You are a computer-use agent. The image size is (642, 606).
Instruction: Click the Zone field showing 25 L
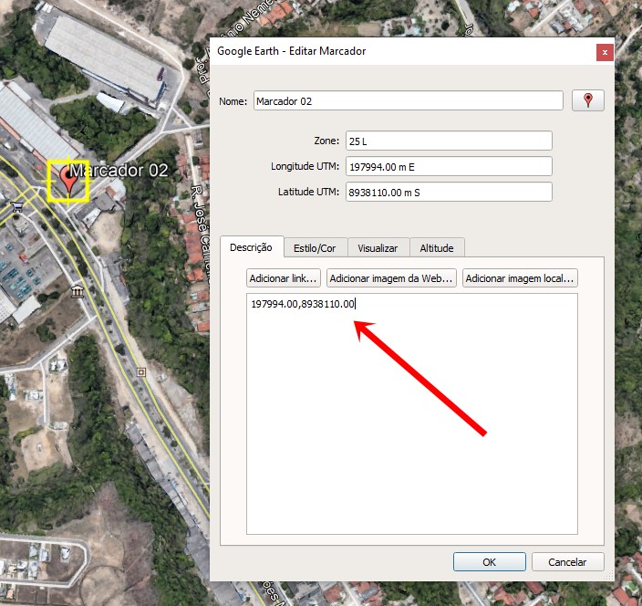coord(449,141)
